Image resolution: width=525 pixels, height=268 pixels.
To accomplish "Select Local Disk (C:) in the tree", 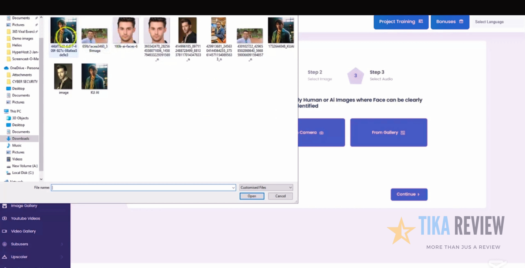I will click(23, 173).
